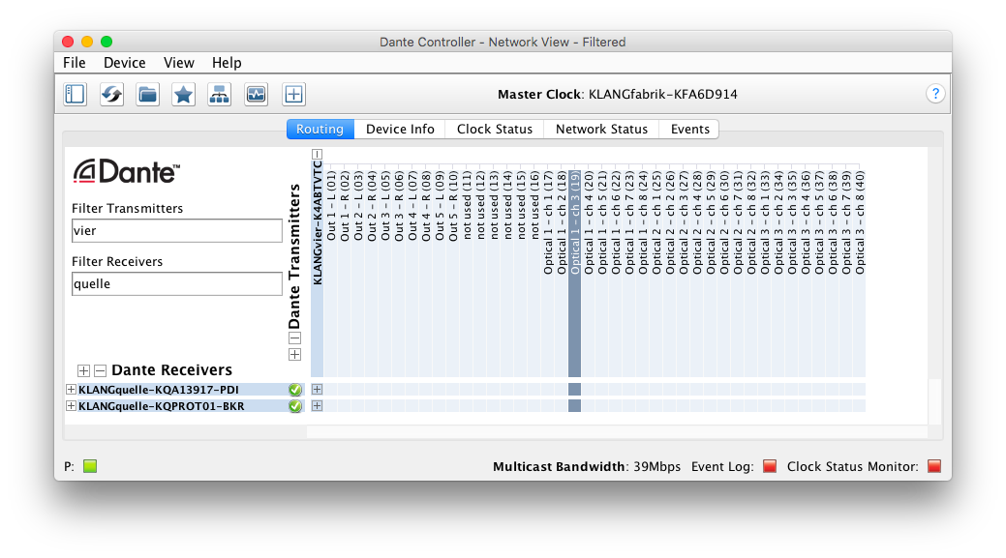Open the red Clock Status Monitor indicator
This screenshot has width=1006, height=558.
[x=934, y=466]
